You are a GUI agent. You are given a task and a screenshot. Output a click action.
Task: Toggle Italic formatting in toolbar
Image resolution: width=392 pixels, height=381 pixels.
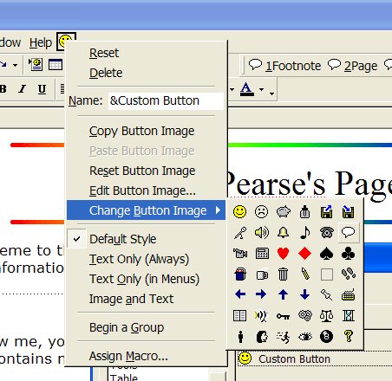(x=22, y=89)
